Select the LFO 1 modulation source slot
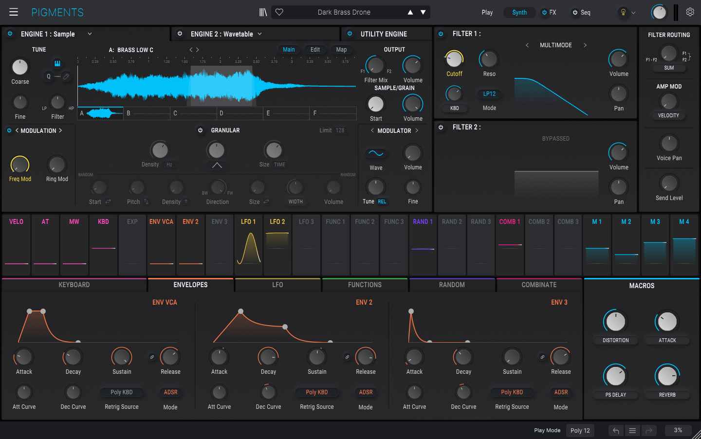The width and height of the screenshot is (701, 439). coord(248,245)
